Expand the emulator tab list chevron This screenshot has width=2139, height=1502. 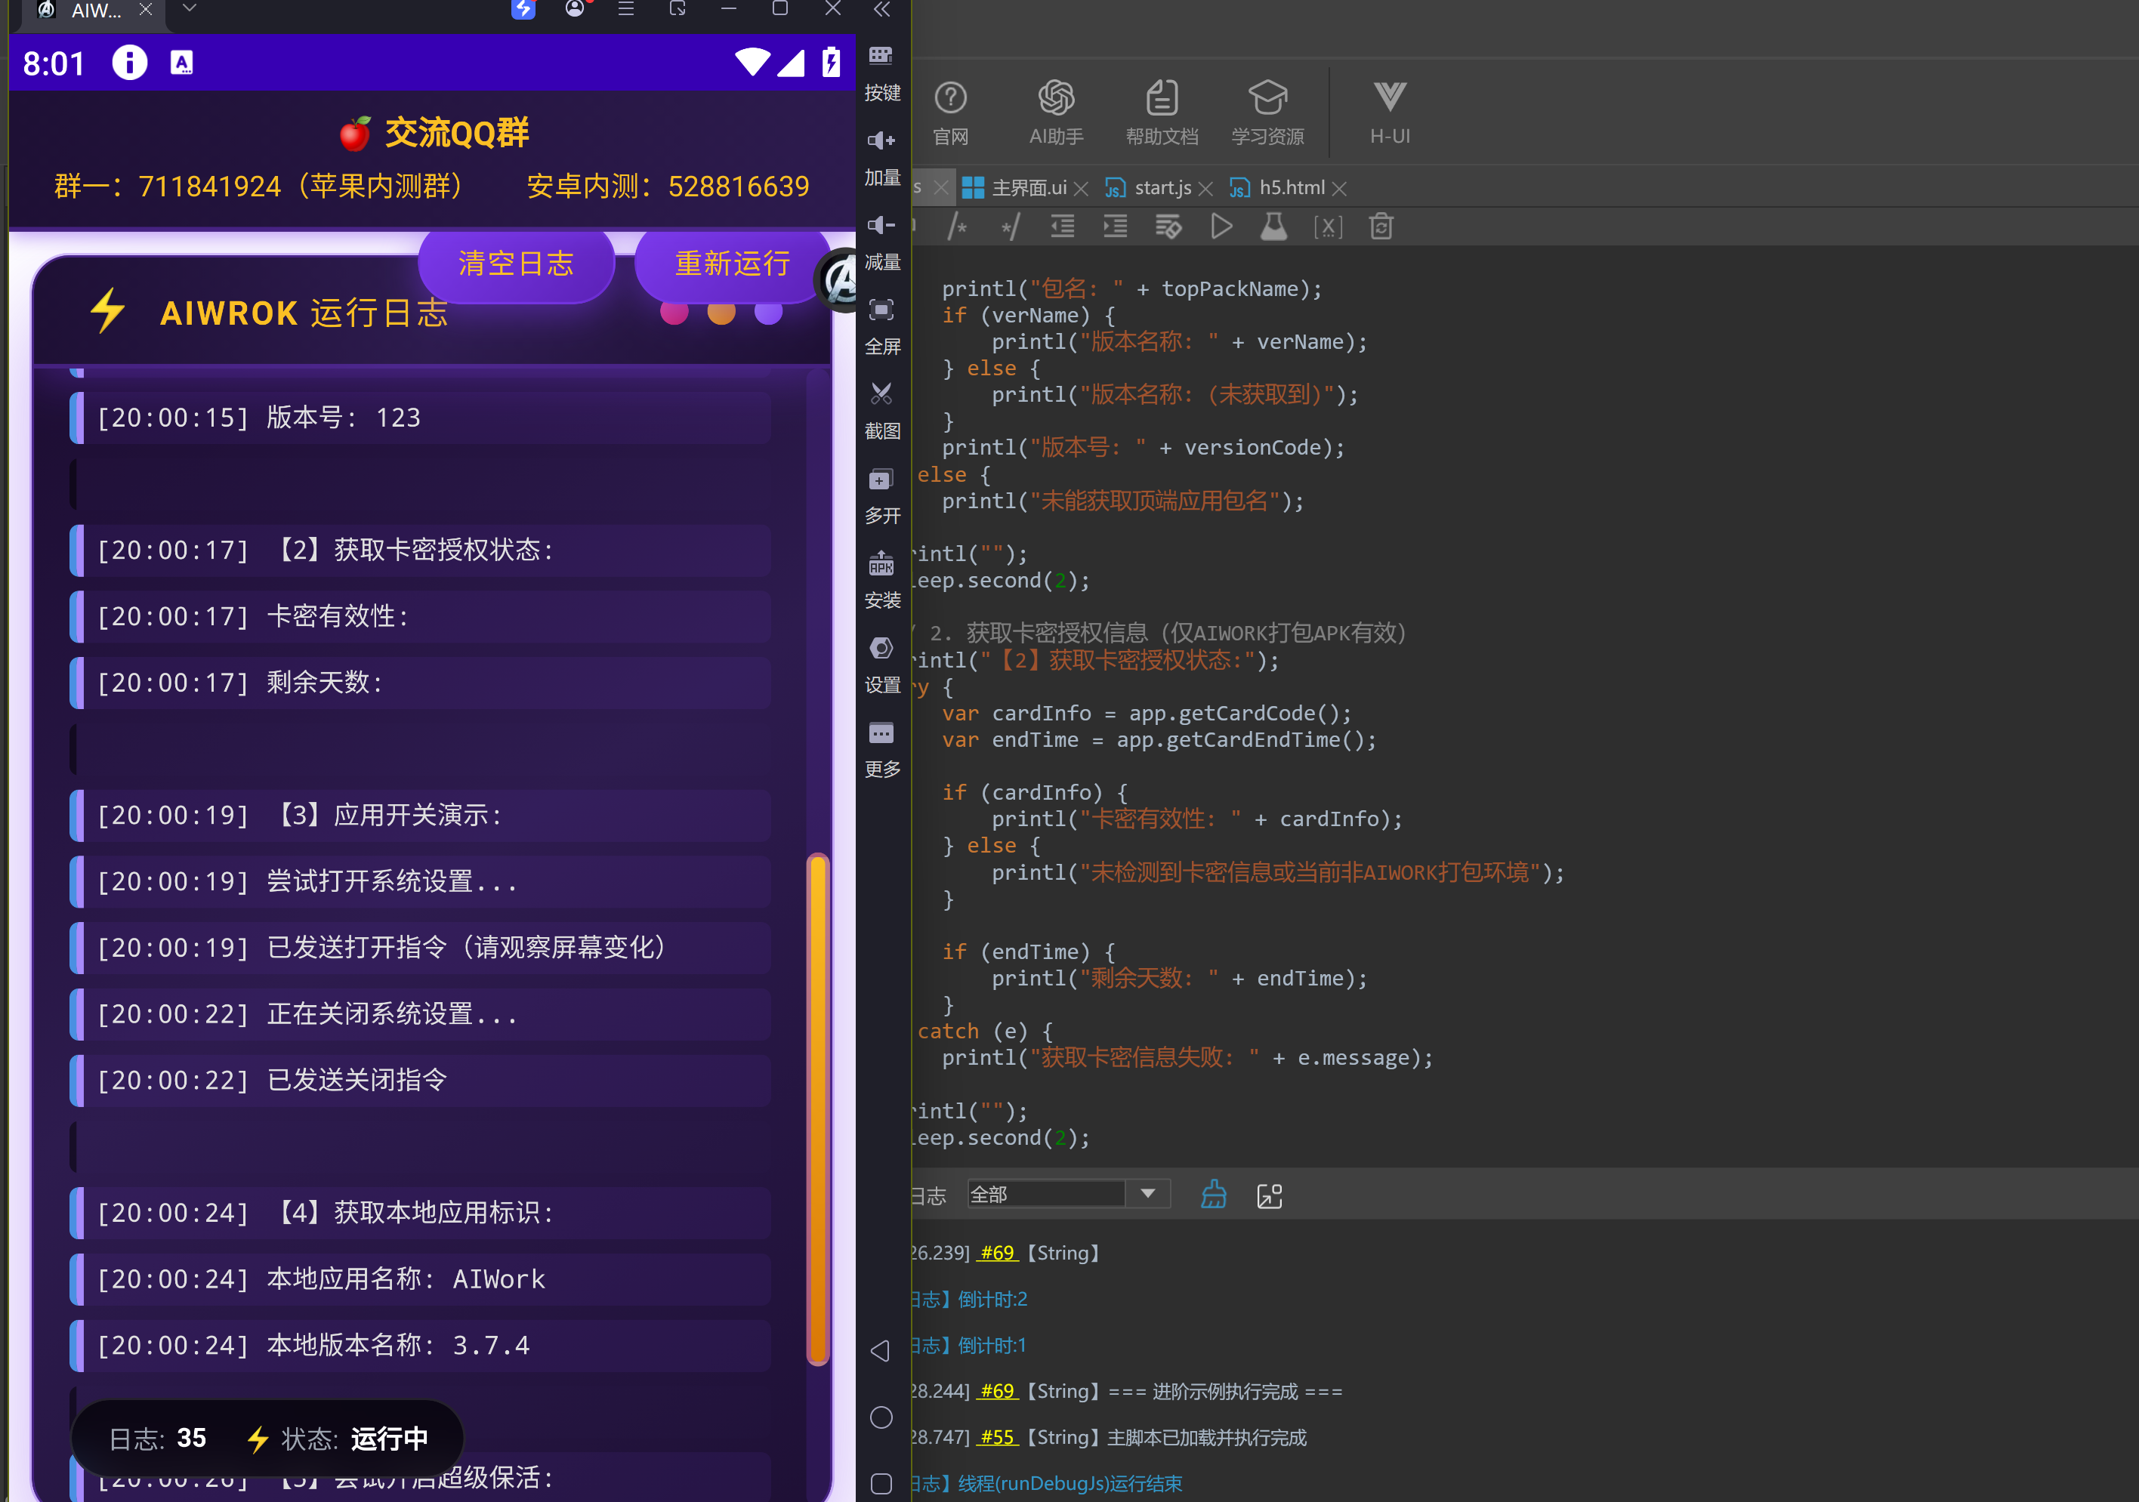tap(189, 8)
